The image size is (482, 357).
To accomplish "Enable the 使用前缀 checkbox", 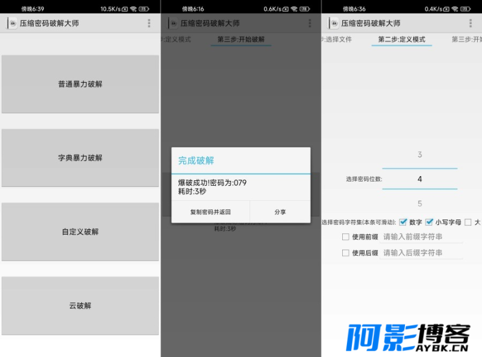I will tap(345, 236).
